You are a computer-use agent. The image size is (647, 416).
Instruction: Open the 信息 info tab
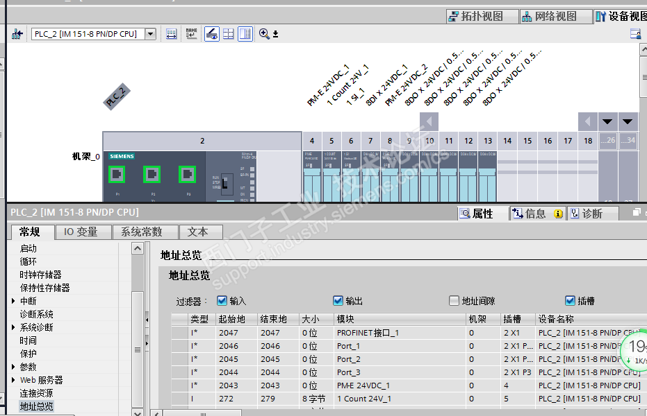pyautogui.click(x=537, y=214)
